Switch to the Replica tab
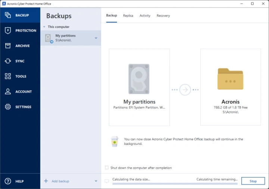Screen dimensions: 269x189 (128, 16)
